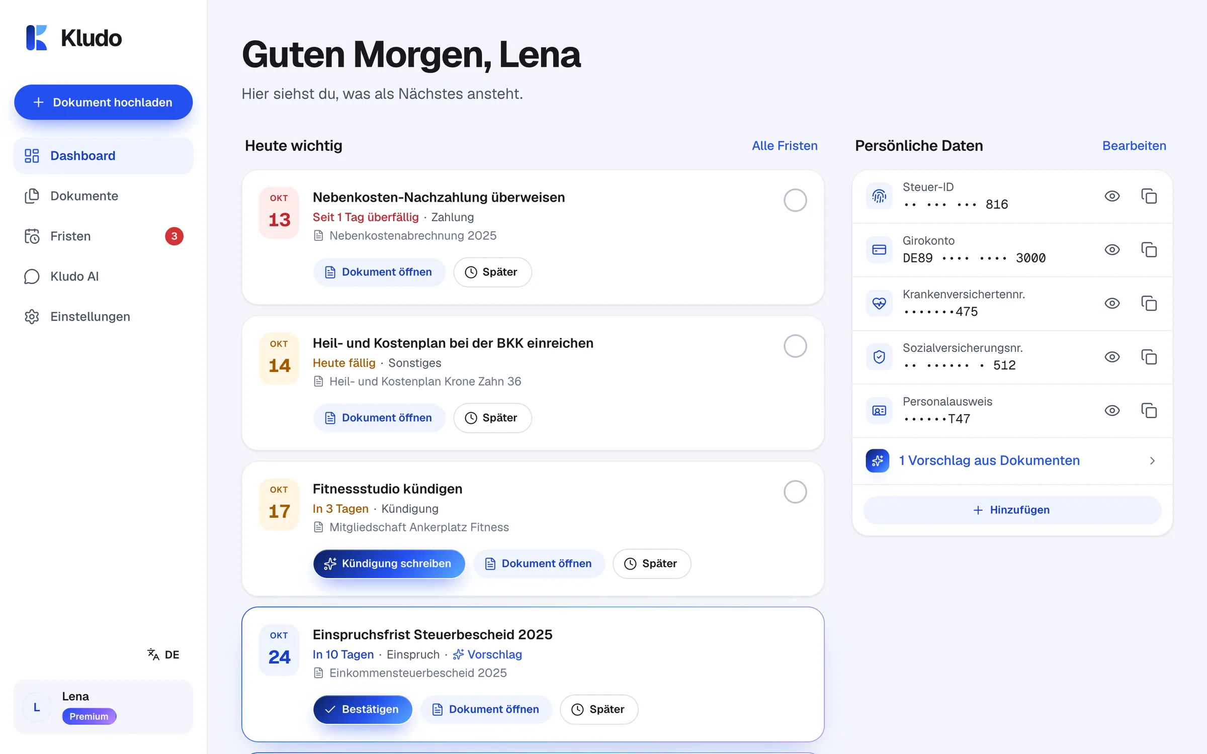Reveal the Steuer-ID with the eye icon
The height and width of the screenshot is (754, 1207).
click(x=1112, y=196)
